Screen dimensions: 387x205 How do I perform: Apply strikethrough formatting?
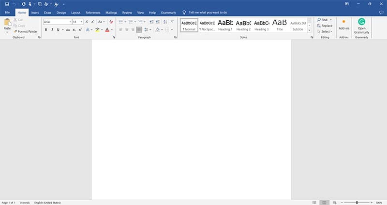tap(68, 30)
